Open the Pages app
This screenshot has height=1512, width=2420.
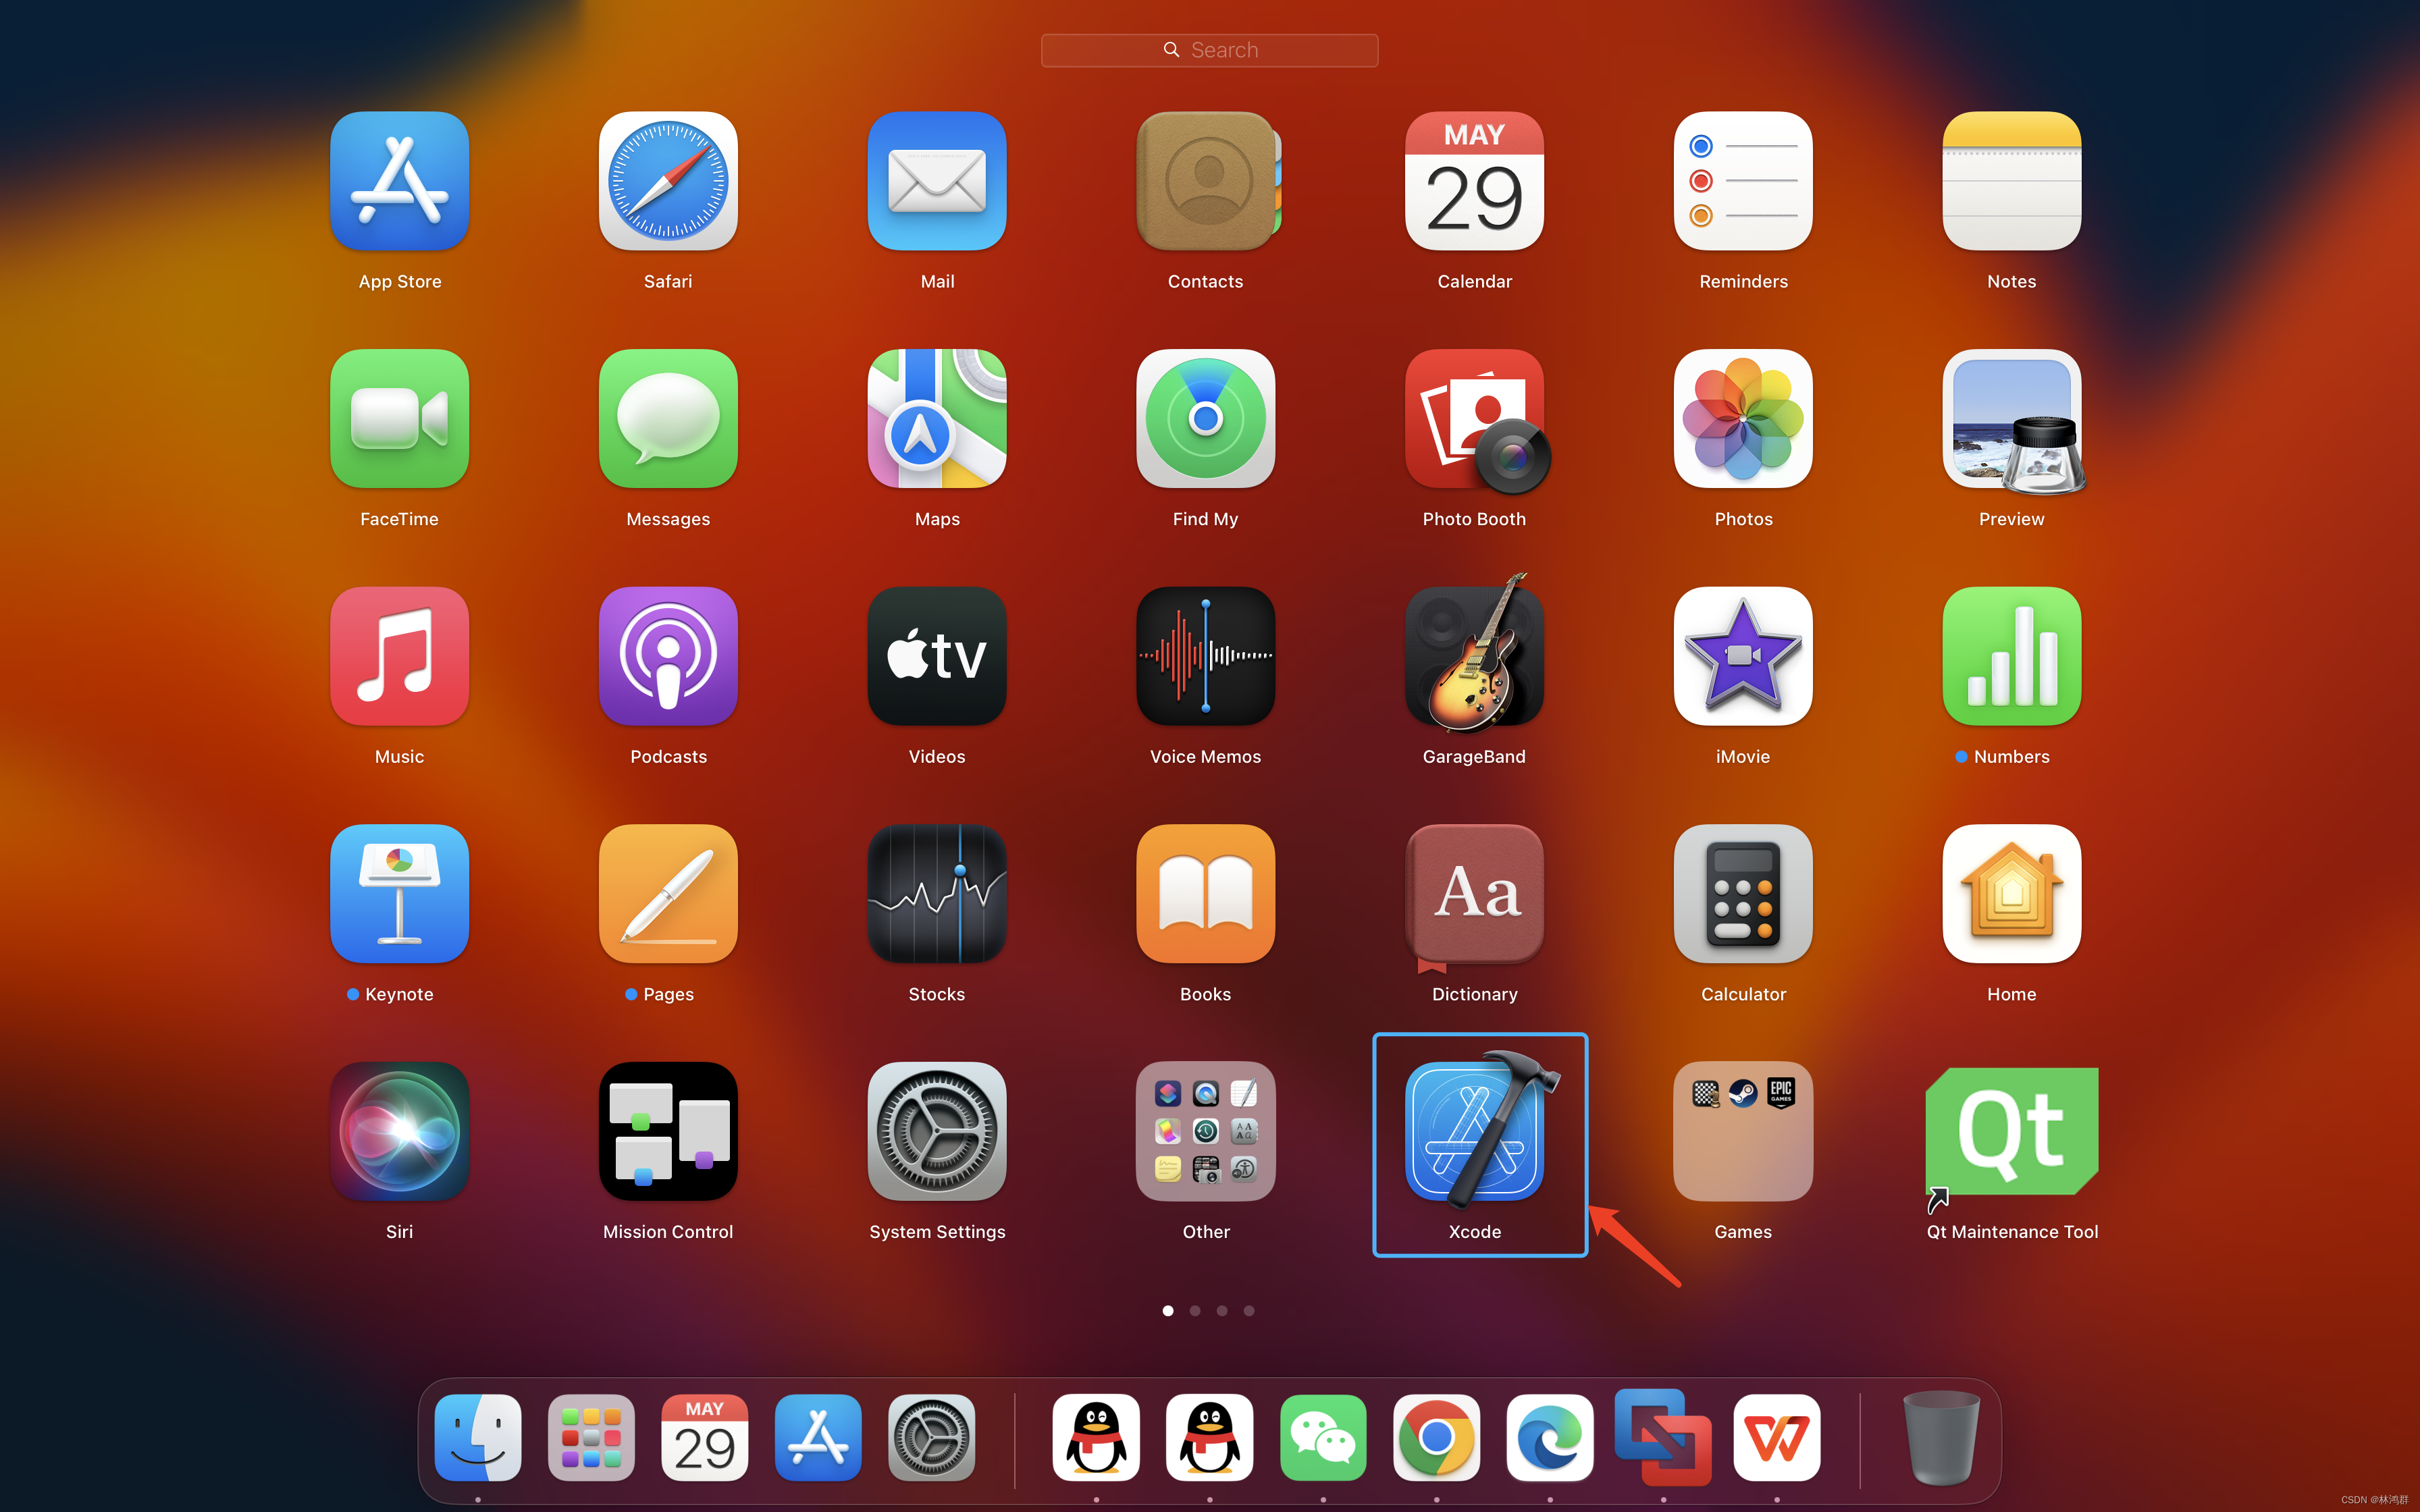tap(668, 893)
